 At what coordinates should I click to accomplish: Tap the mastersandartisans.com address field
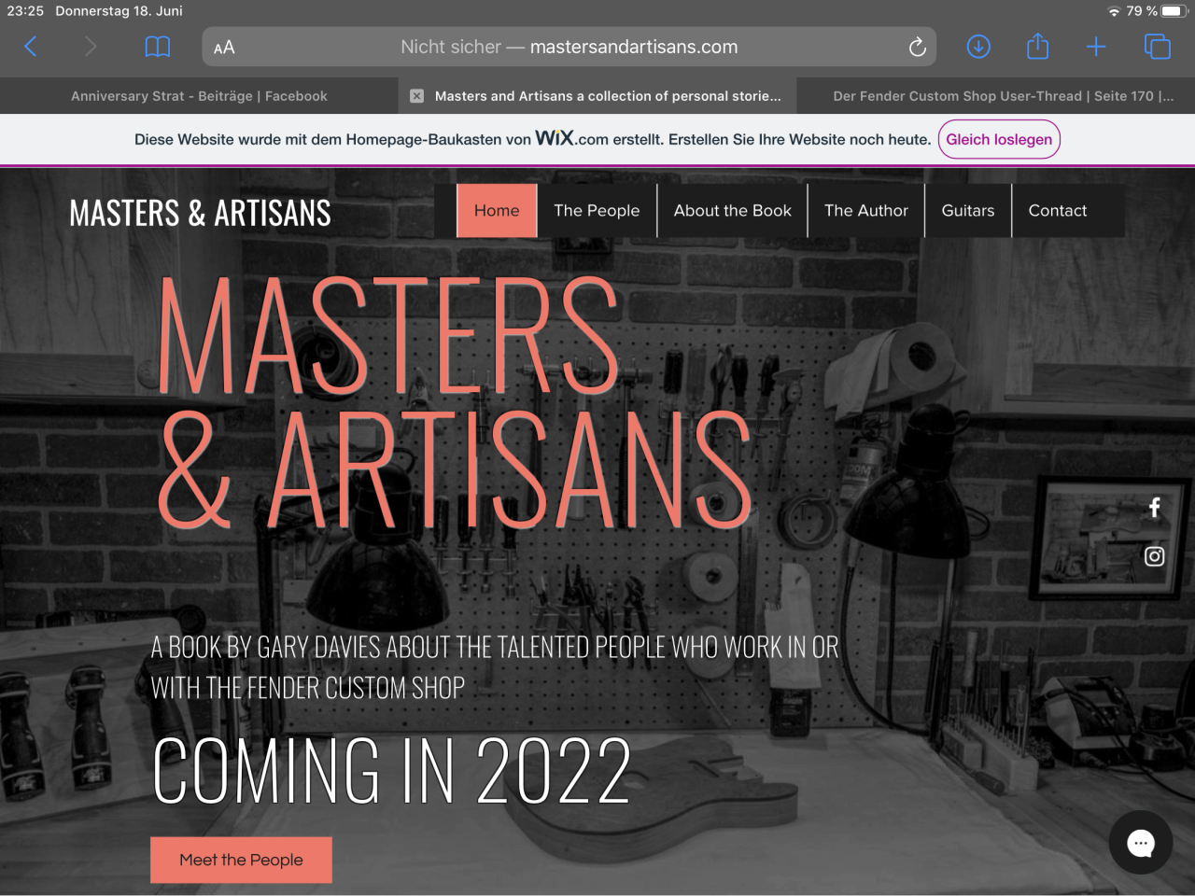coord(569,47)
